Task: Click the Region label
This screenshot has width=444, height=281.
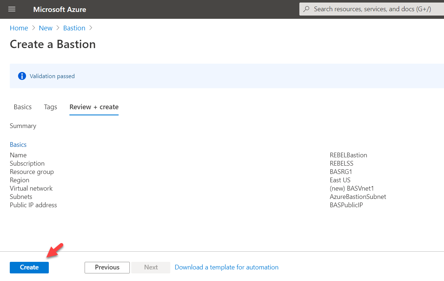Action: [20, 180]
